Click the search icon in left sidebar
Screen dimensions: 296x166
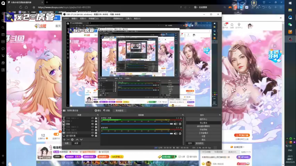pyautogui.click(x=3, y=27)
